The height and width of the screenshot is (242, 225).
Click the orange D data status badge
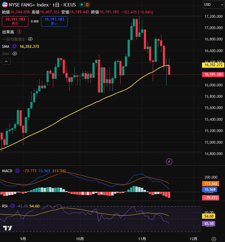[x=87, y=5]
